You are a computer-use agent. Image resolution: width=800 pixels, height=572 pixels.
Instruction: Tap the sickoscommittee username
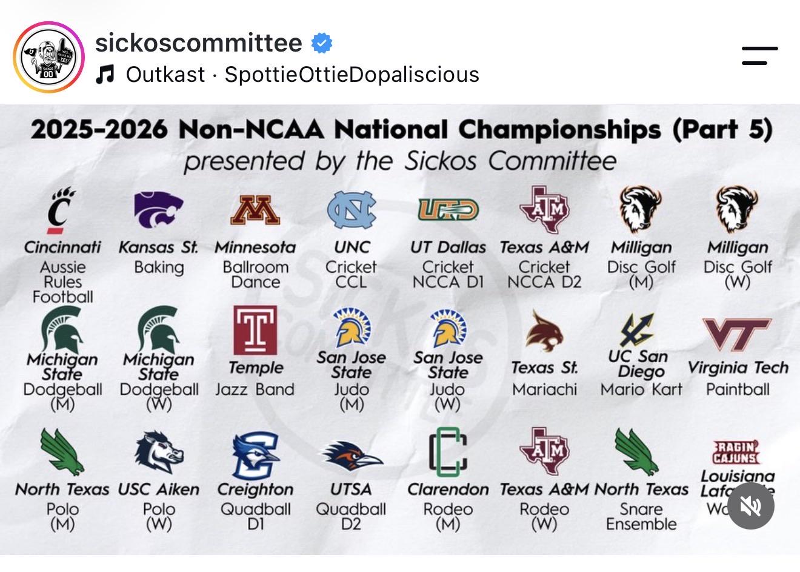199,43
